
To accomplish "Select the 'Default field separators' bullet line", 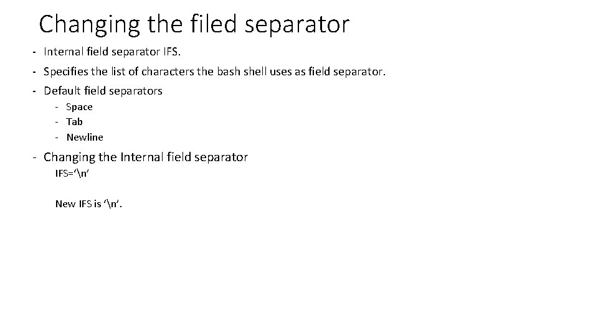I will click(x=103, y=91).
